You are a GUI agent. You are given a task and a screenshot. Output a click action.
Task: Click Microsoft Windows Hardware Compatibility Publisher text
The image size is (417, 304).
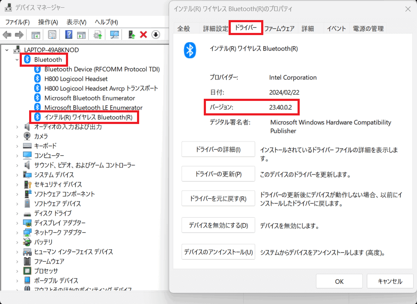point(331,127)
